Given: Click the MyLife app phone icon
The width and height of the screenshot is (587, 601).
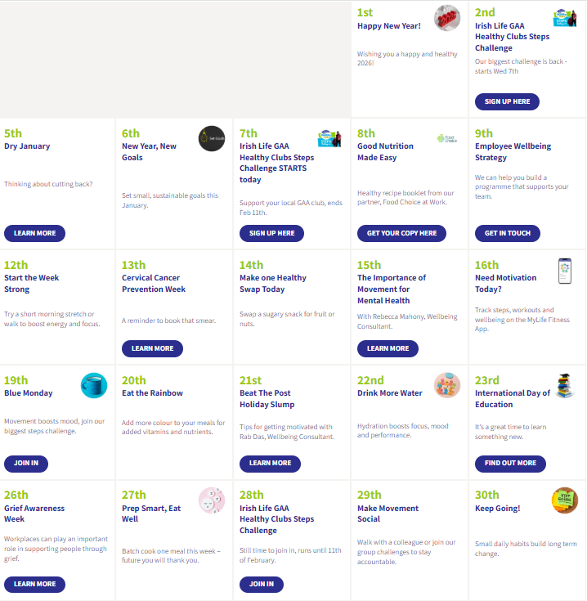Looking at the screenshot, I should tap(564, 271).
